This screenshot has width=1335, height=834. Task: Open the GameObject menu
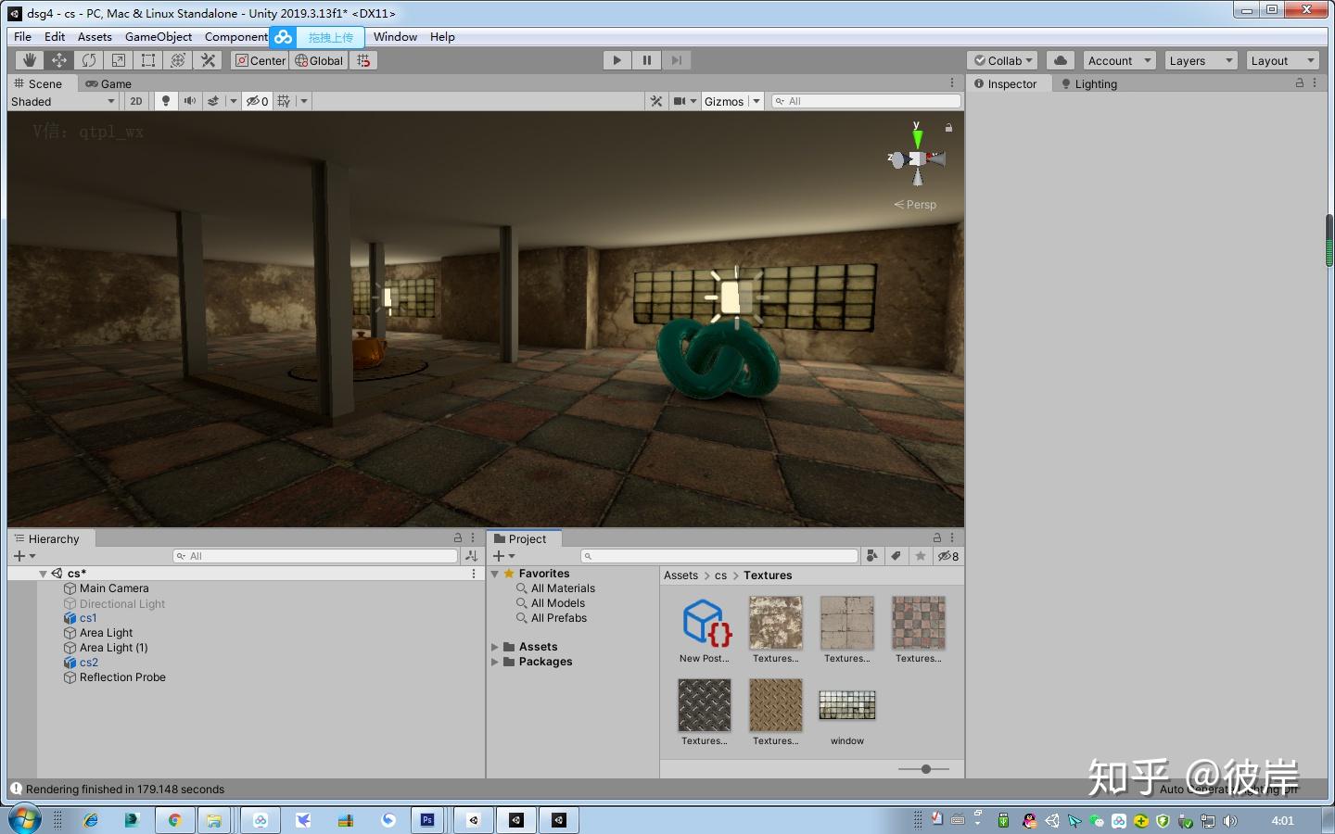point(158,36)
